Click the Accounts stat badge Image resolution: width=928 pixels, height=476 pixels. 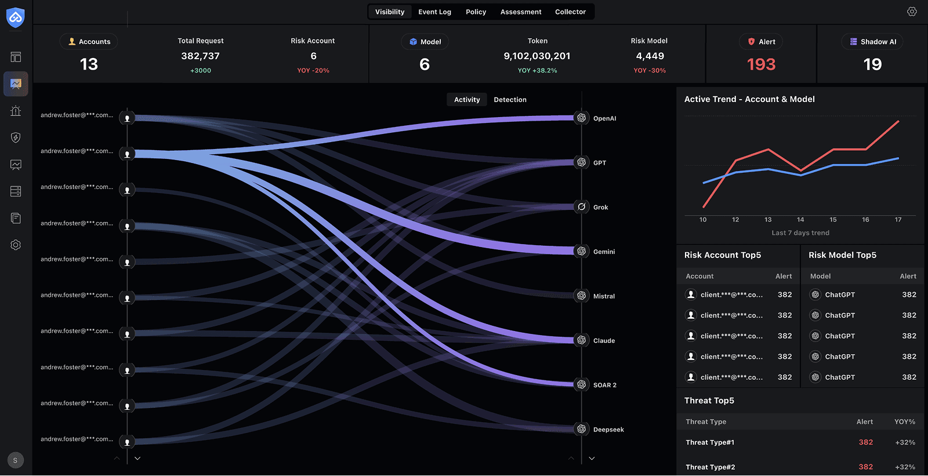point(89,42)
